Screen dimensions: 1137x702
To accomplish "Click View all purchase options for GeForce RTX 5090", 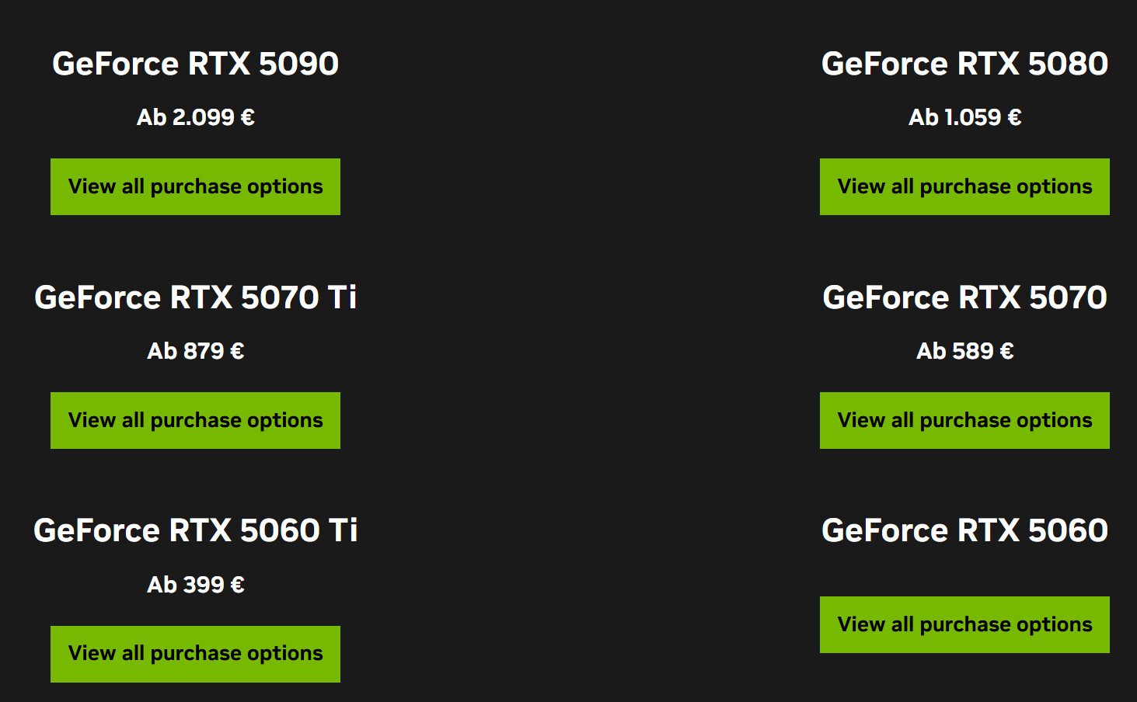I will point(195,186).
